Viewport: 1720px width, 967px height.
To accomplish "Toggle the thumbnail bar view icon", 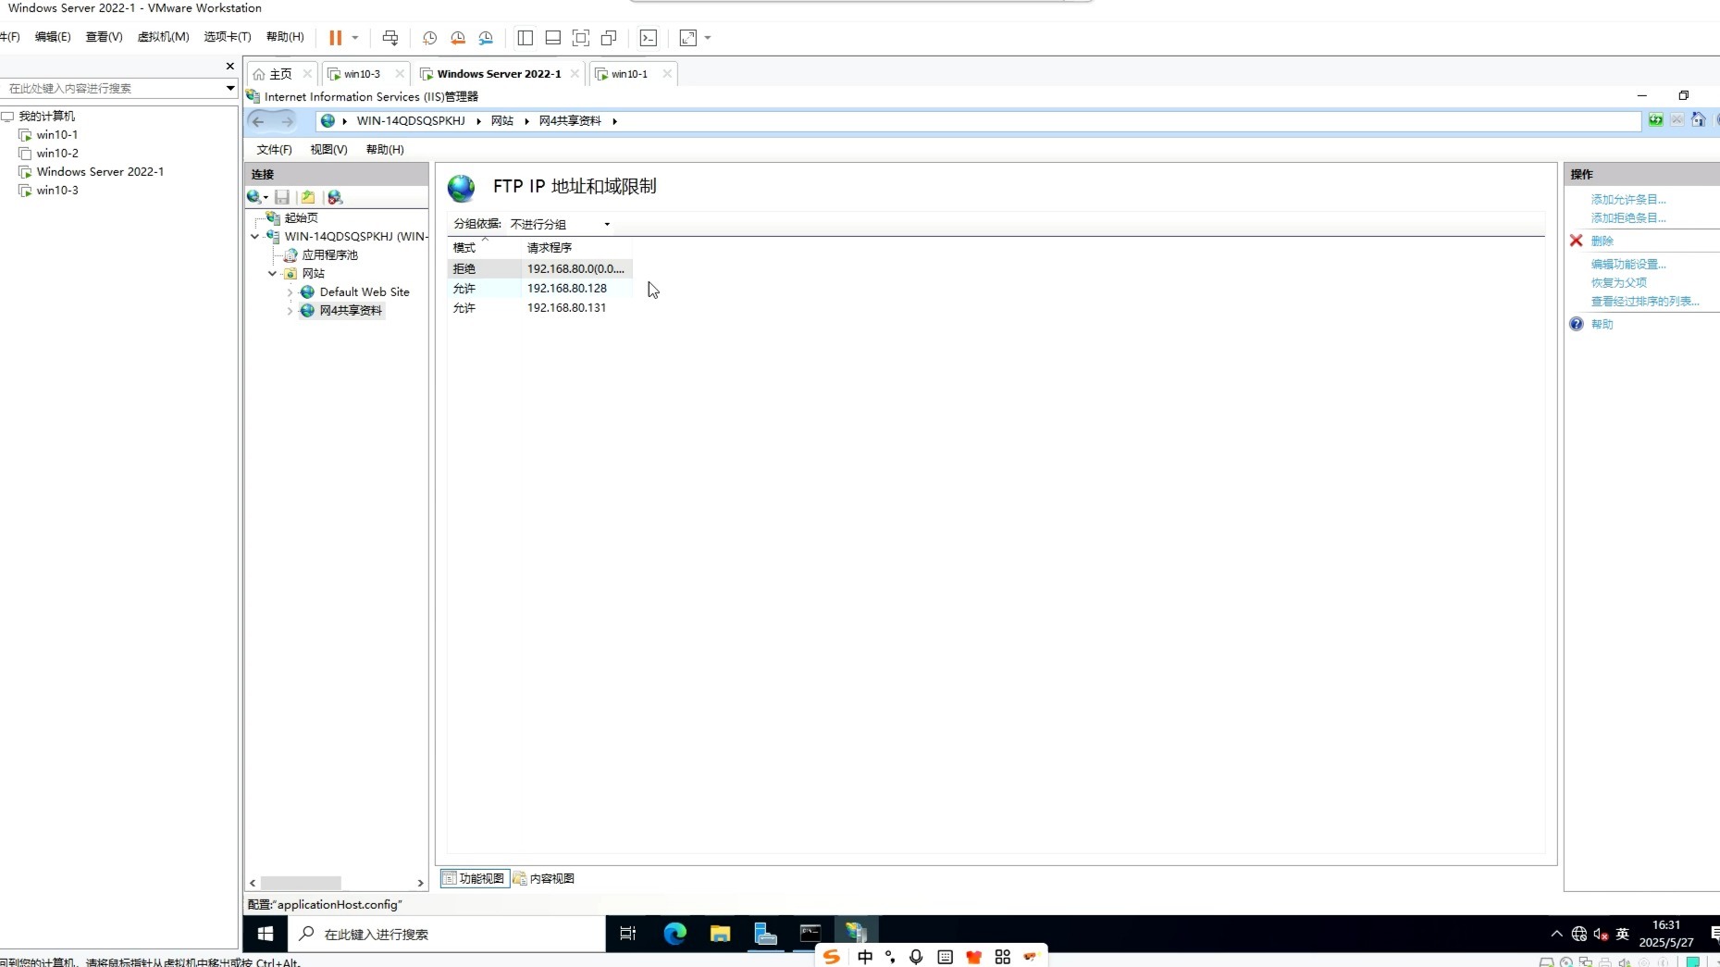I will click(x=552, y=38).
